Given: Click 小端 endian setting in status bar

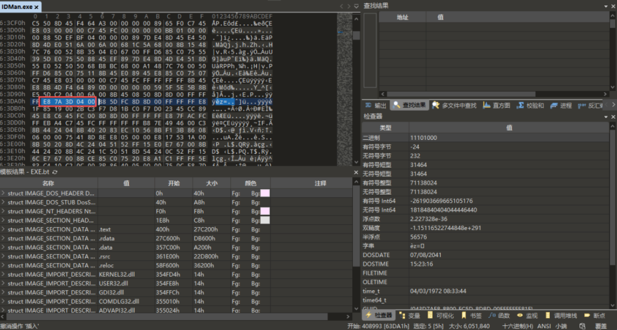Looking at the screenshot, I should [561, 326].
